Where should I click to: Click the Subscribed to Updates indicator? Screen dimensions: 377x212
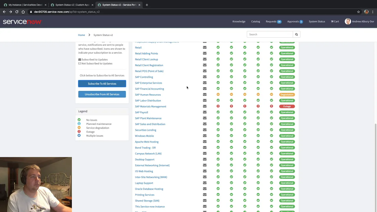80,59
